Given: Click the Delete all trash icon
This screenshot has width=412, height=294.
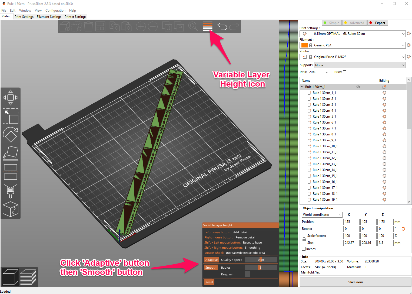Looking at the screenshot, I should 88,26.
